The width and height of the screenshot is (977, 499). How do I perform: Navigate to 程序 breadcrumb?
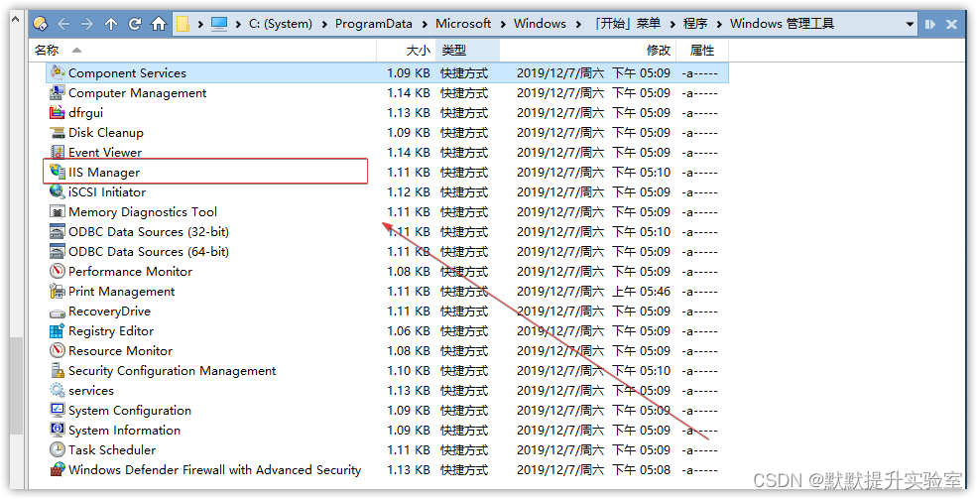[695, 24]
